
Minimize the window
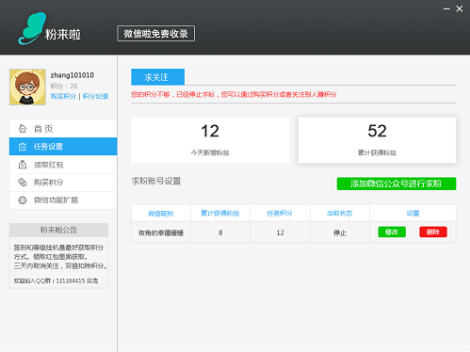pos(446,9)
